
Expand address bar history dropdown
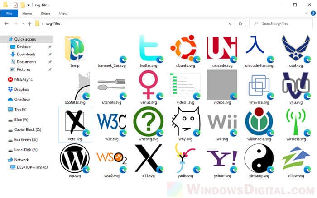230,24
